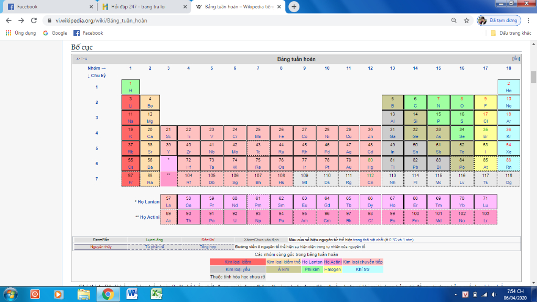
Task: Click the Chrome taskbar icon
Action: point(108,294)
